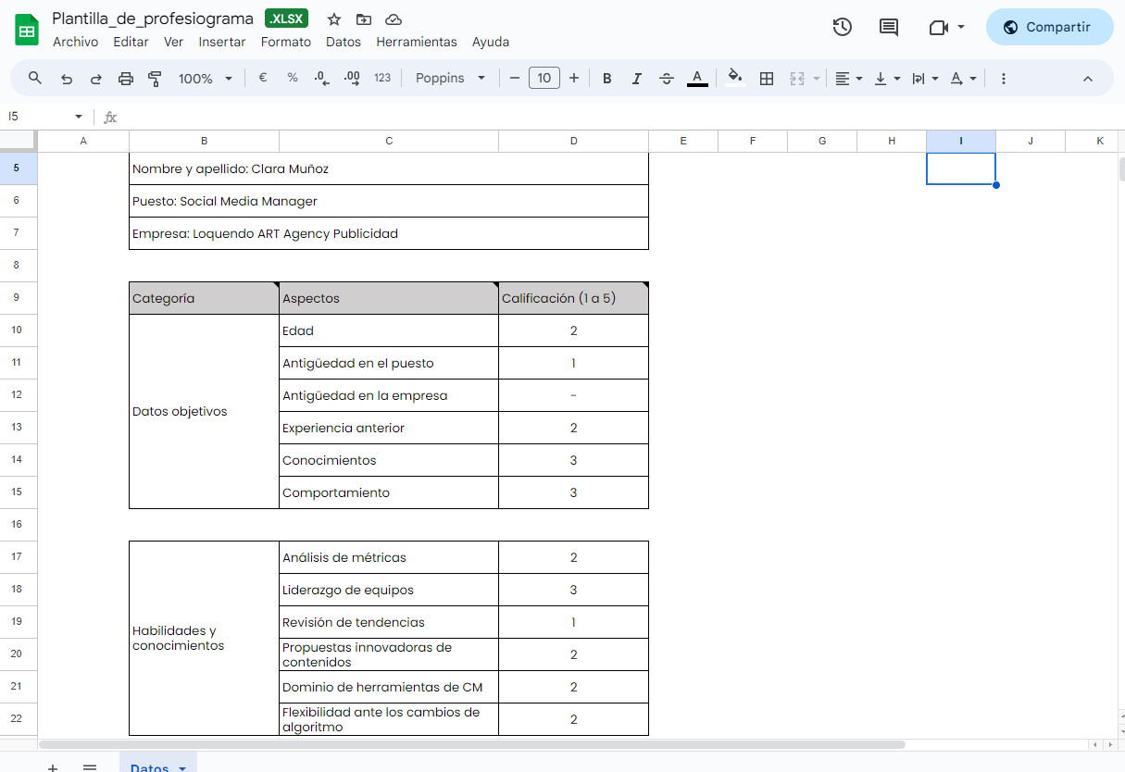
Task: Open the zoom level dropdown
Action: [205, 78]
